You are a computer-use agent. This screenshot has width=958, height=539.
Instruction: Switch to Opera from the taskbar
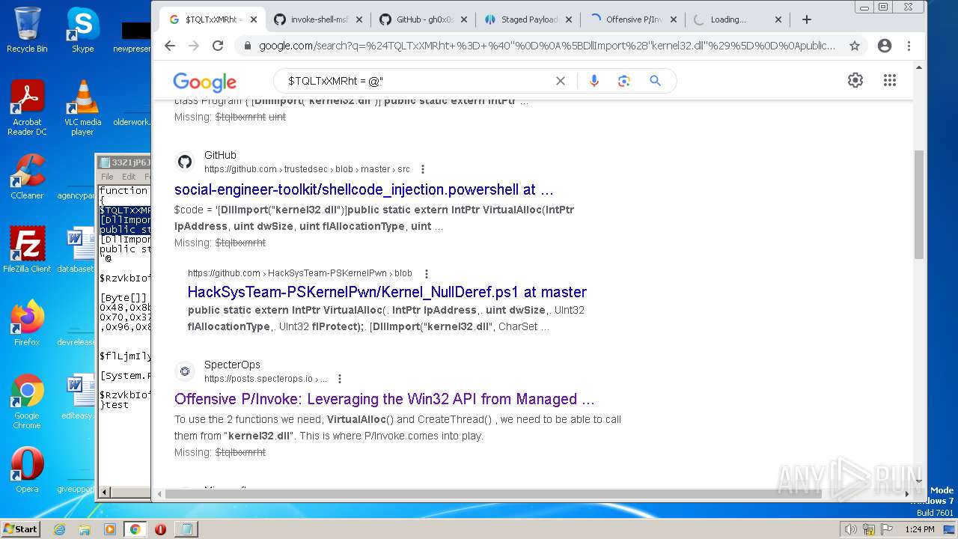point(160,529)
